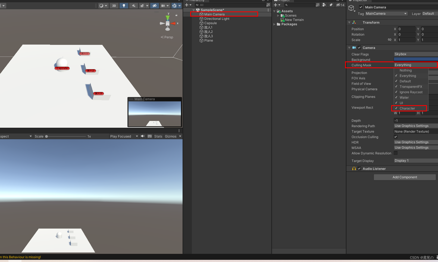
Task: Select 敌人1 in Hierarchy
Action: click(x=208, y=27)
